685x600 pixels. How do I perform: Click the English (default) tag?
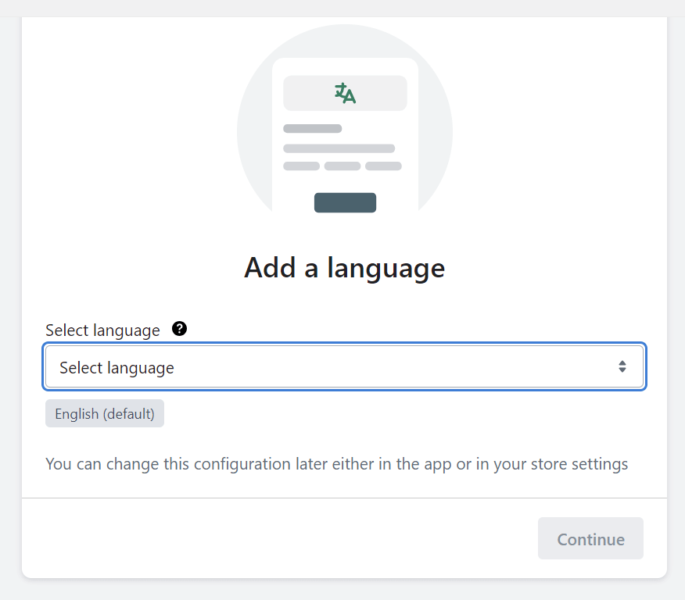(105, 413)
